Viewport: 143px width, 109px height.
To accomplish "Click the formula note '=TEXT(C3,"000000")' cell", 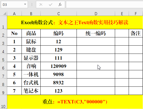I will 75,102.
